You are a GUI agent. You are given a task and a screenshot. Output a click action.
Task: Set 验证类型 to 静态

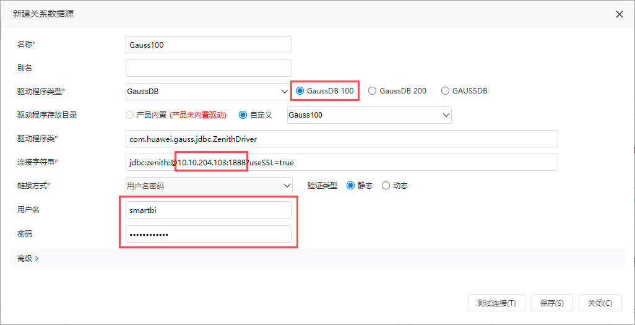pos(350,186)
